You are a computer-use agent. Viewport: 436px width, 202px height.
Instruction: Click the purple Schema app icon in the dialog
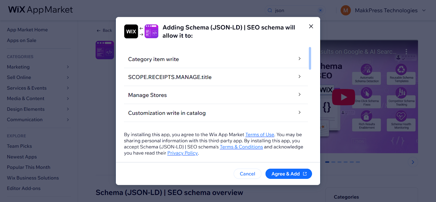pos(152,32)
